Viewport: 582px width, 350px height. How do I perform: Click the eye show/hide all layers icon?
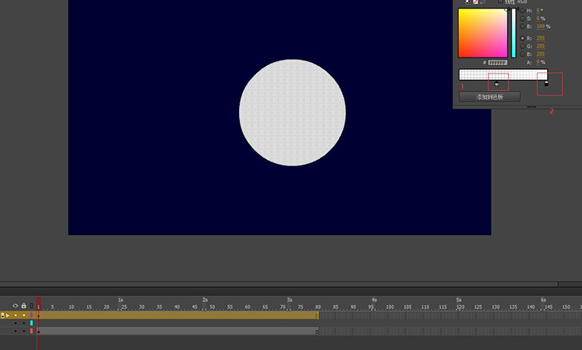pyautogui.click(x=16, y=306)
